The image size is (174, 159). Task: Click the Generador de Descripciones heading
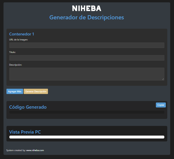click(87, 18)
